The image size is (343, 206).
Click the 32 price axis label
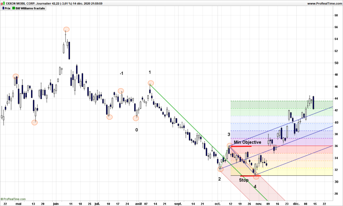[x=336, y=170]
